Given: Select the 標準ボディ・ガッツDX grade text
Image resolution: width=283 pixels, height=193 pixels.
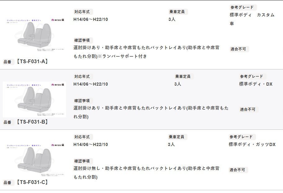Looking at the screenshot, I should [252, 144].
